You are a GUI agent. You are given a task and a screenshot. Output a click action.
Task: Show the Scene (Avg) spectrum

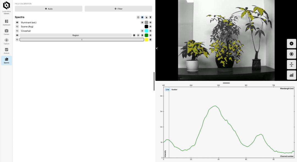(17, 27)
